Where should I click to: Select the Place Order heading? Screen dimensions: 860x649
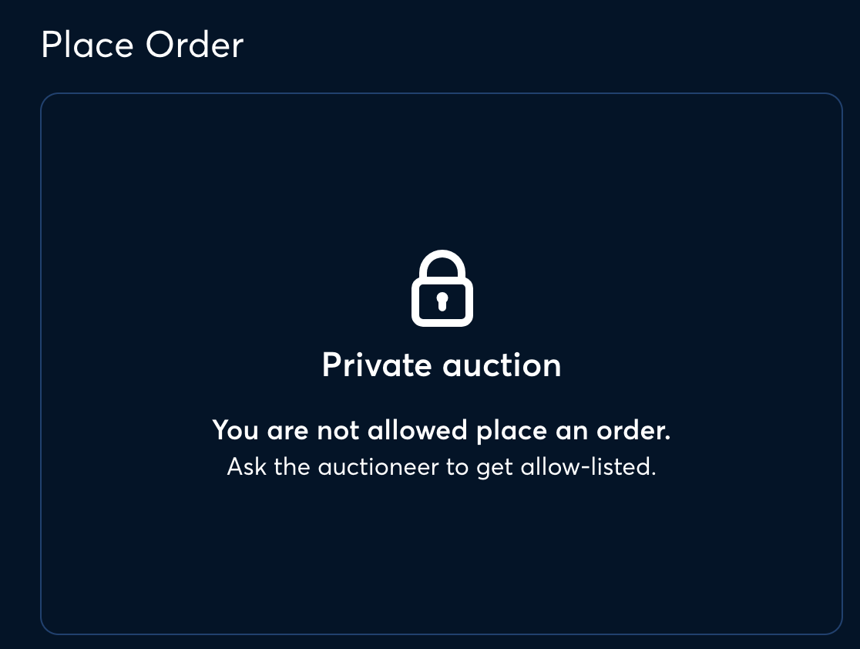pyautogui.click(x=142, y=45)
